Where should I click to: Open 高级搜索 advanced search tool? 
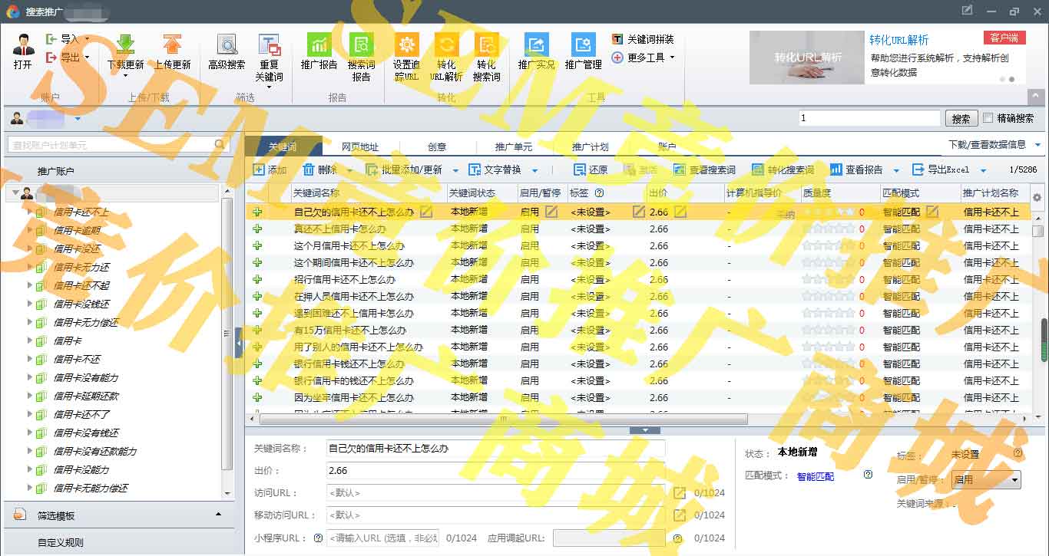point(227,45)
